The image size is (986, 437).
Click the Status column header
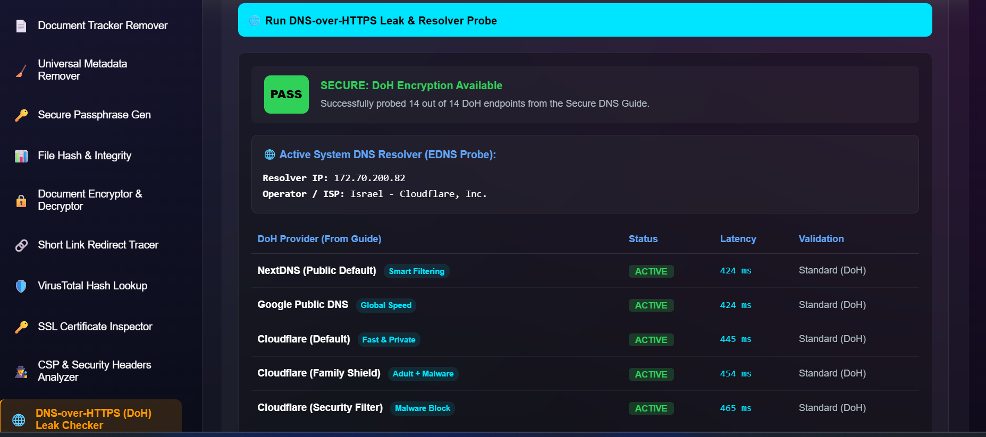tap(643, 239)
